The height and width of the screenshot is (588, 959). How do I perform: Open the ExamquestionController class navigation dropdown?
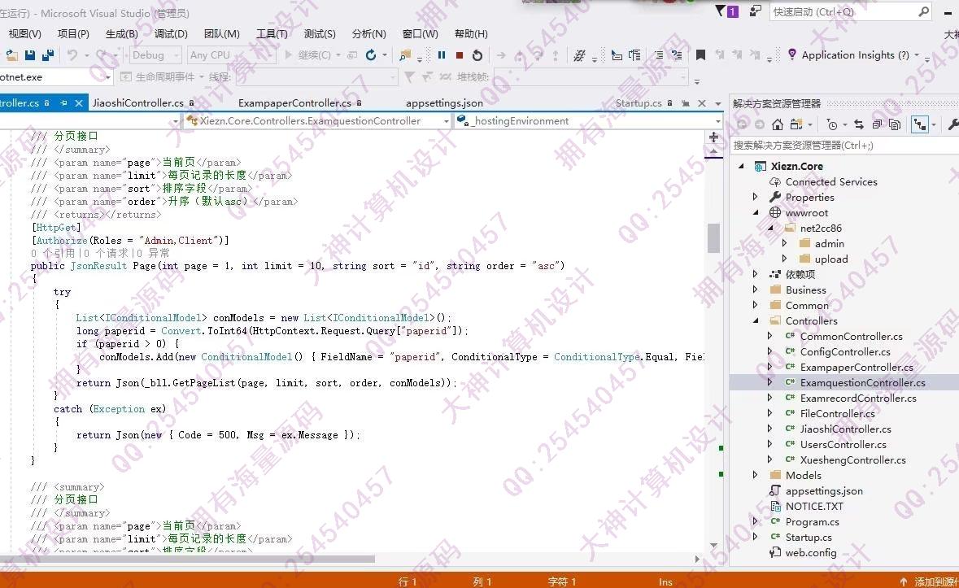pos(446,121)
